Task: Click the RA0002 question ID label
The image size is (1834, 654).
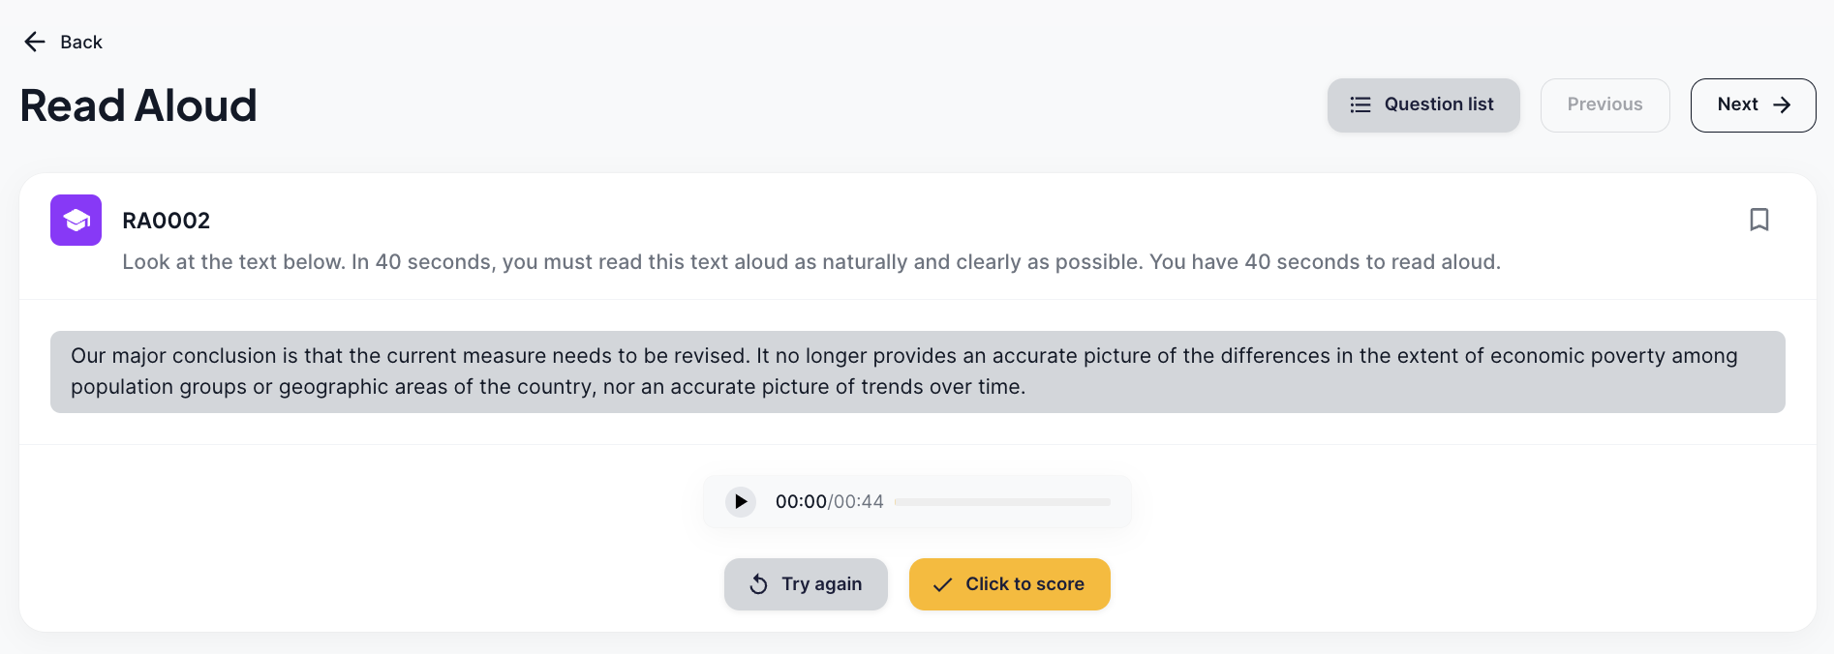Action: tap(166, 221)
